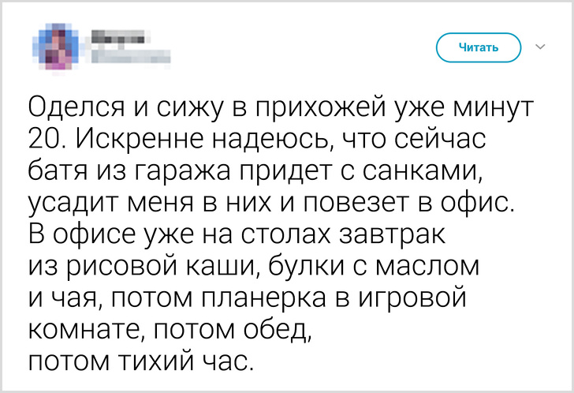Click the line starting батя из гаража
574x393 pixels.
(255, 171)
